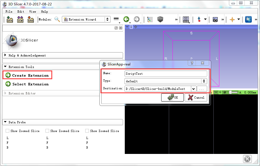Tick the middle Show Zoomed Slice checkbox

point(47,131)
